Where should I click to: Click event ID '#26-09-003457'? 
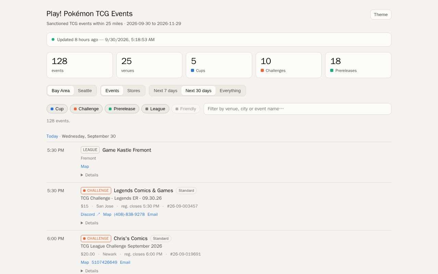pos(182,206)
